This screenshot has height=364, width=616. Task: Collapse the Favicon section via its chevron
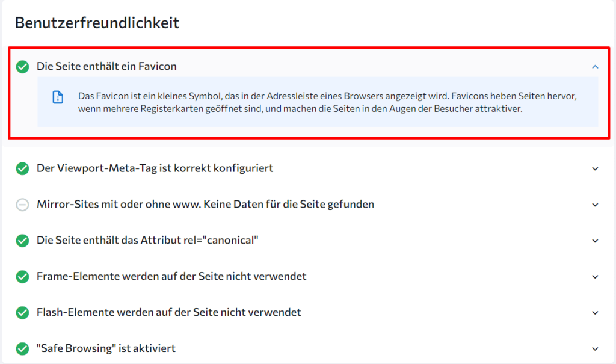click(595, 66)
